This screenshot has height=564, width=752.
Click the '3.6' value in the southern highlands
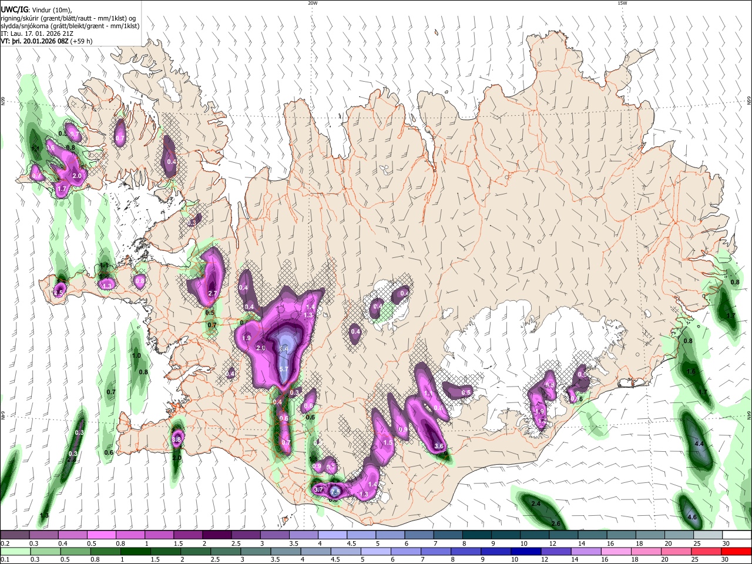coord(438,446)
